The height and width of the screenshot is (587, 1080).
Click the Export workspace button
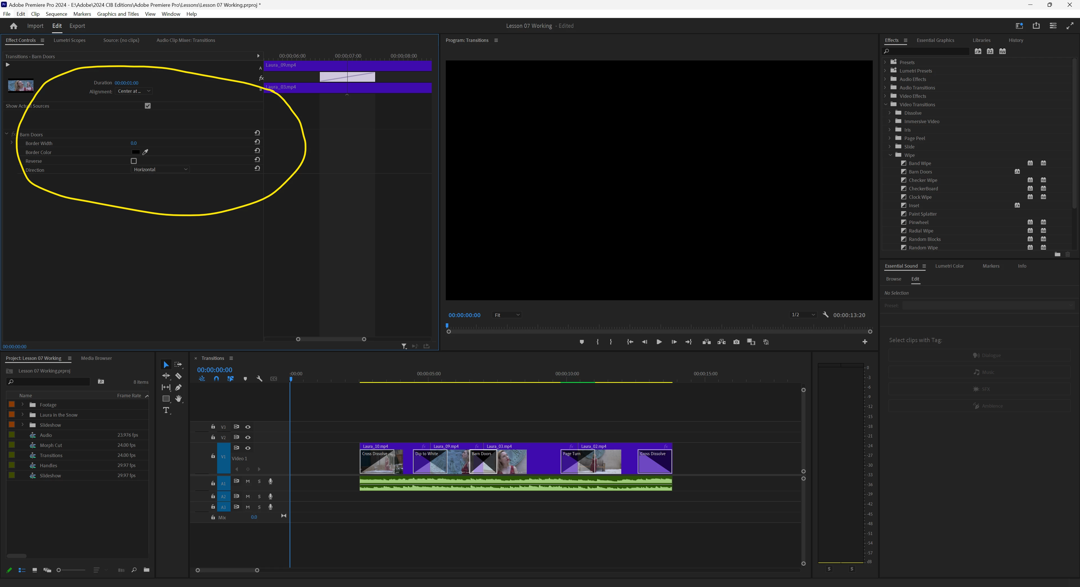[77, 26]
